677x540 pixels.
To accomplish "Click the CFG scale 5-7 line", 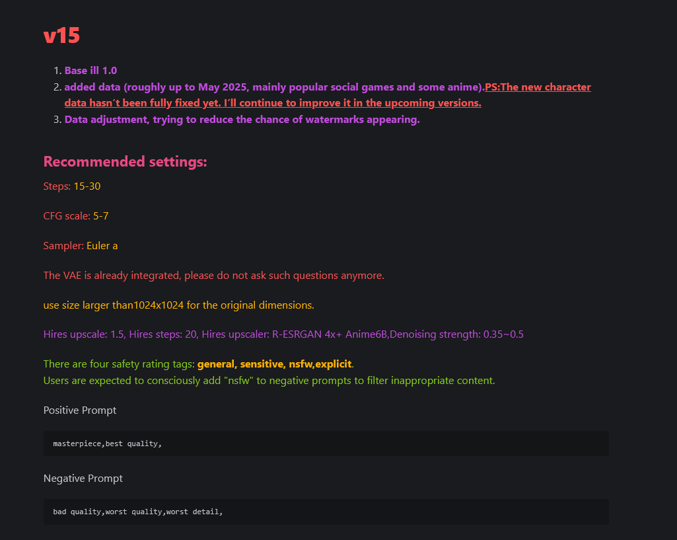I will [76, 216].
